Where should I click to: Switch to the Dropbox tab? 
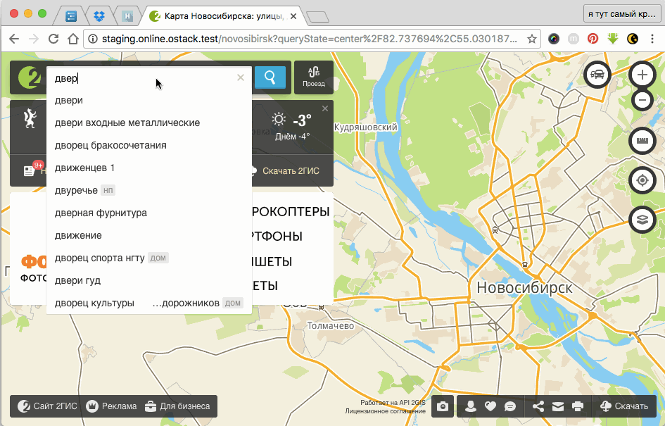coord(99,16)
